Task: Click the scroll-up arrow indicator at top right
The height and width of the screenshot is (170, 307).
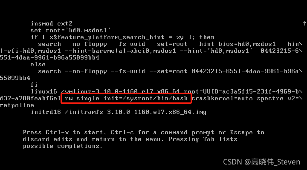Action: pyautogui.click(x=304, y=23)
